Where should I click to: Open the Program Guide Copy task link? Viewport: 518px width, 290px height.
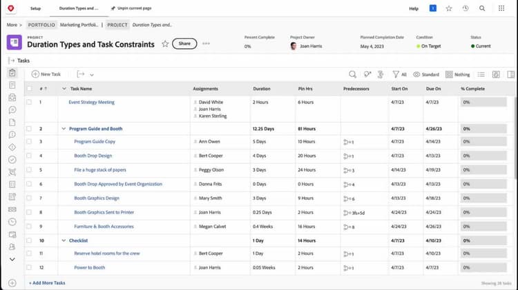click(95, 141)
